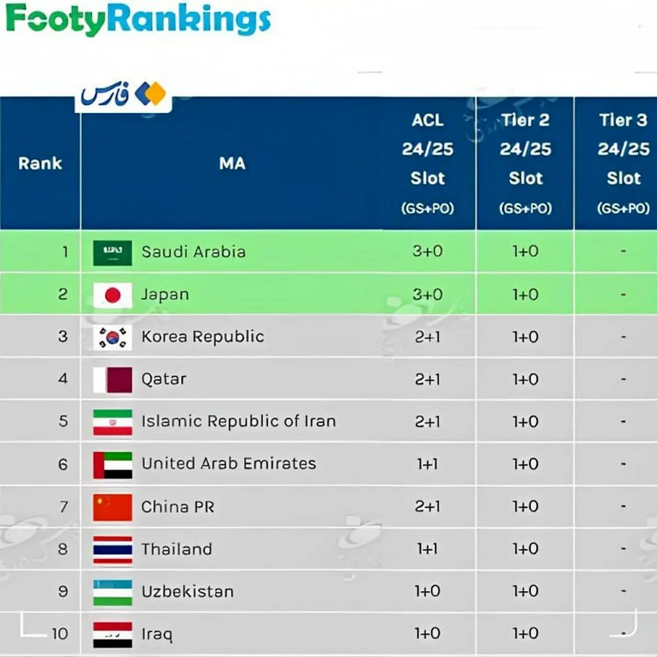Select the Korea Republic flag icon
This screenshot has width=657, height=657.
click(x=112, y=338)
